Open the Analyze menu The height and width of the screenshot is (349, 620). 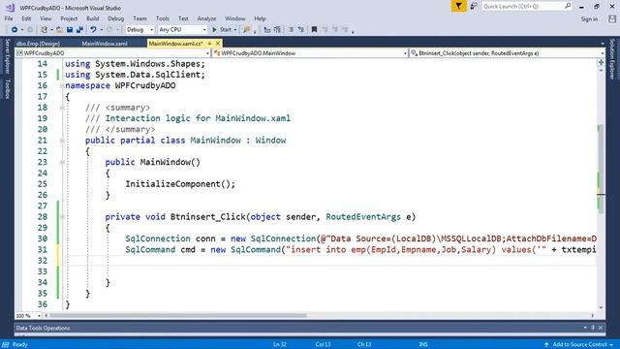point(206,18)
